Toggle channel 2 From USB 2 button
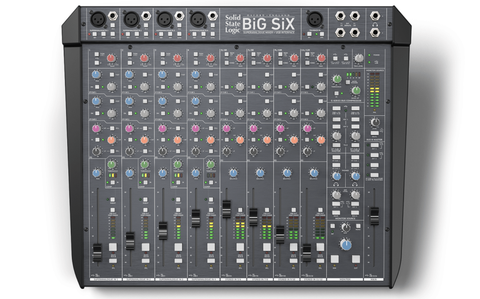 (130, 54)
